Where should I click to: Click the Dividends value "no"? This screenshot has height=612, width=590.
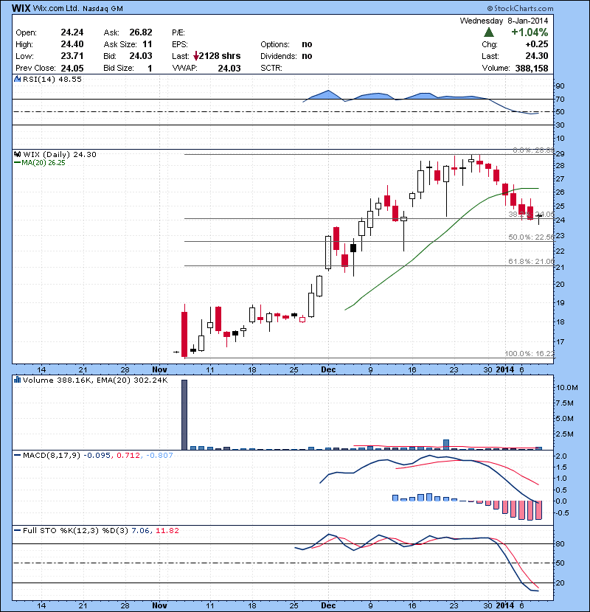pyautogui.click(x=307, y=56)
